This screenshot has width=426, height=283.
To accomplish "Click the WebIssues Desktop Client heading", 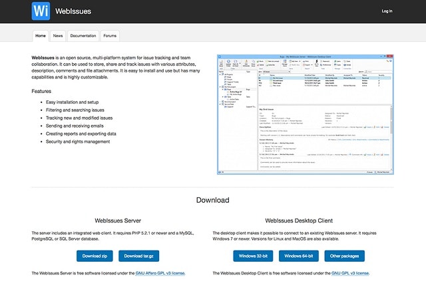I will tap(299, 221).
